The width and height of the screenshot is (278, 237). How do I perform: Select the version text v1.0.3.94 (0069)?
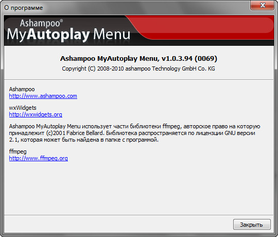pyautogui.click(x=189, y=58)
